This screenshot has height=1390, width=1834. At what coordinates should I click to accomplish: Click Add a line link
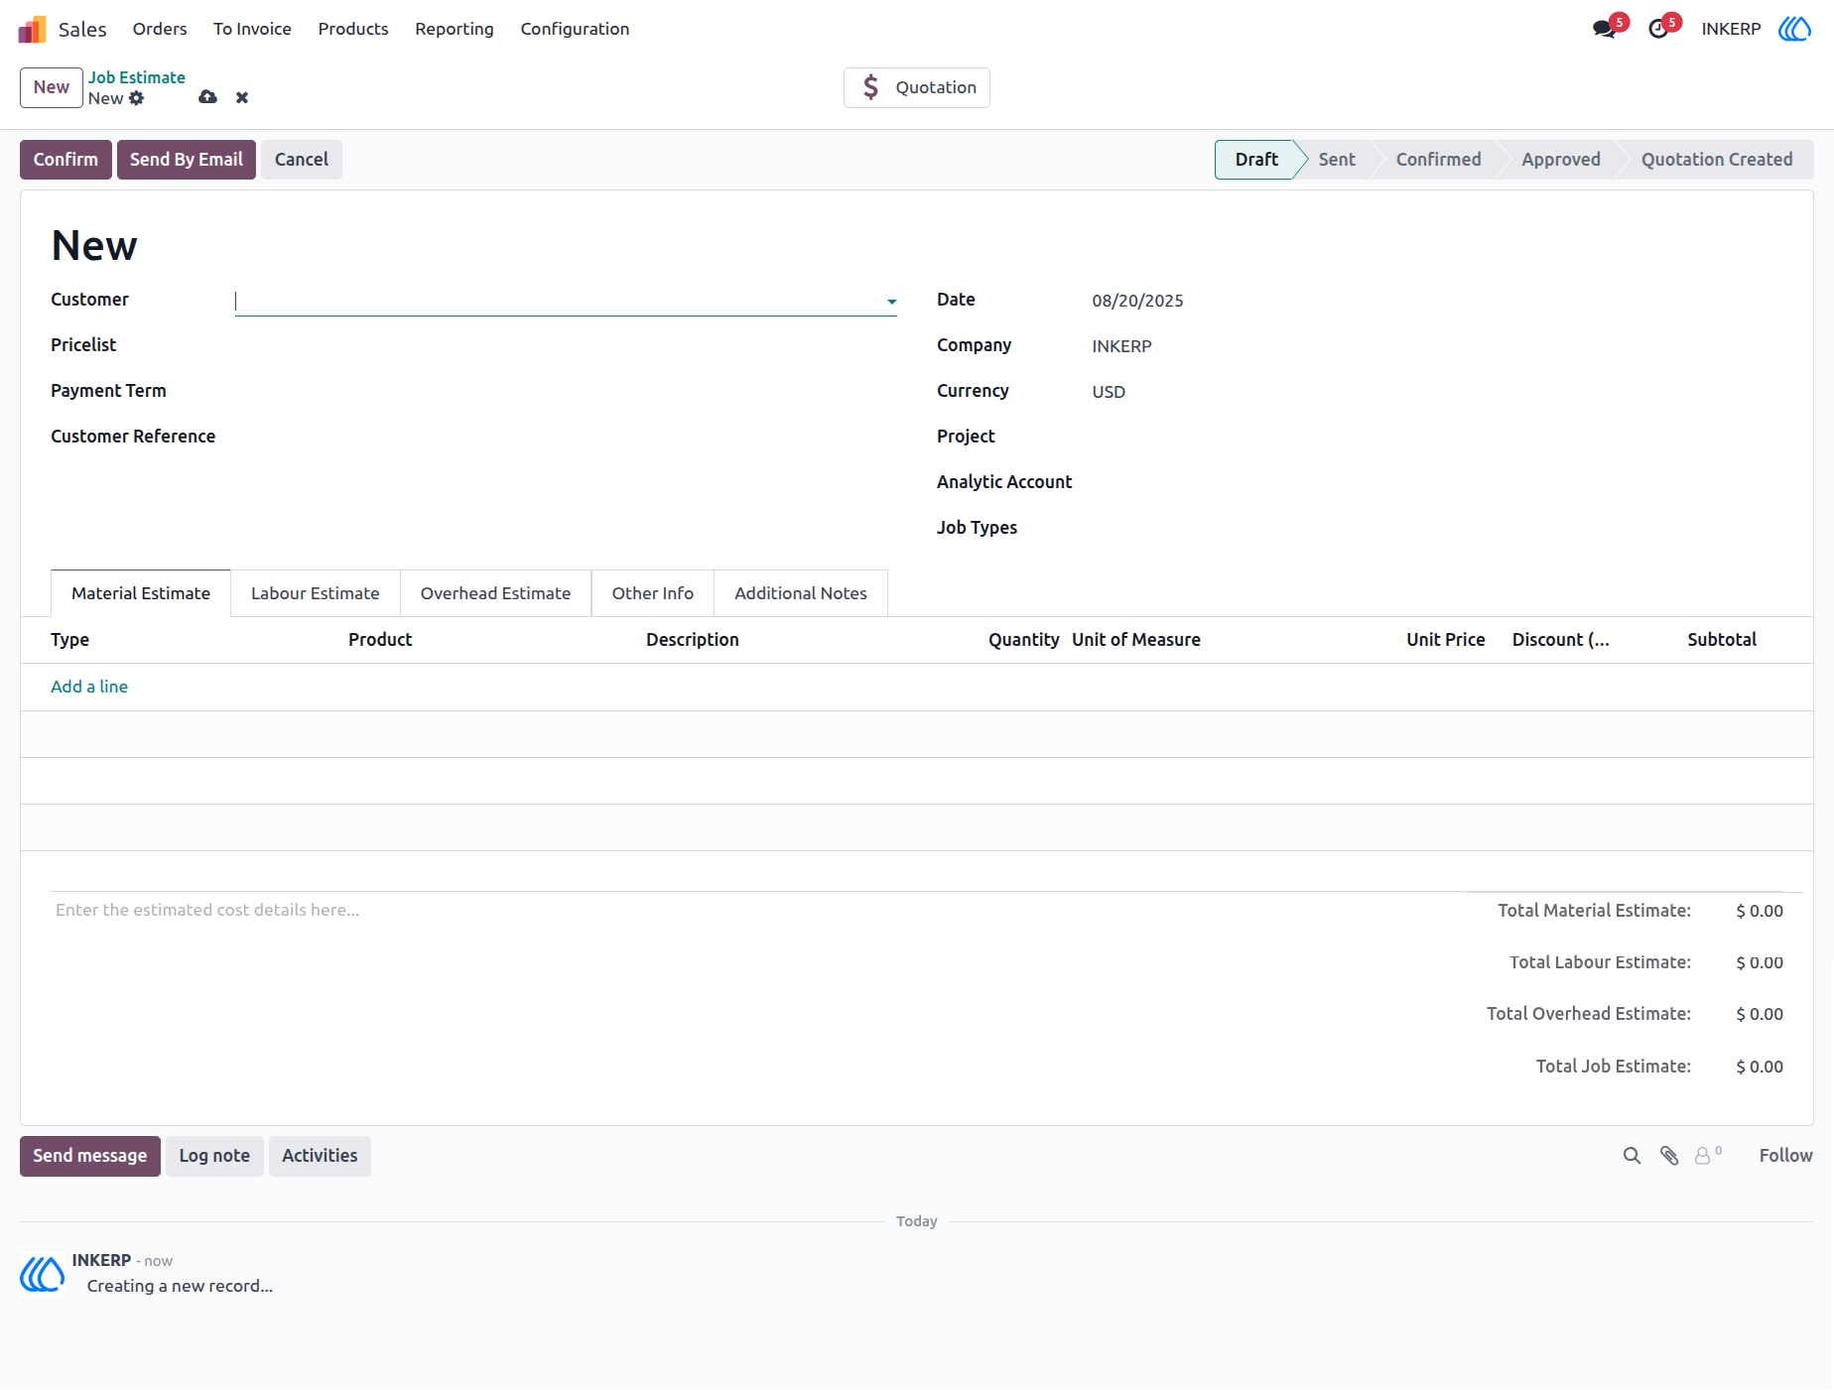pyautogui.click(x=89, y=687)
